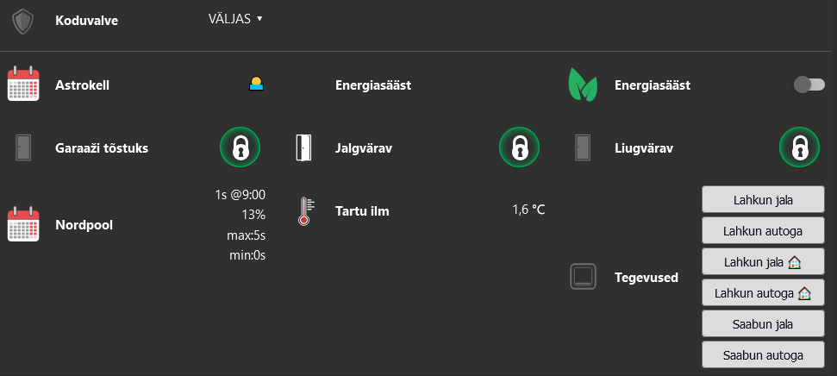The height and width of the screenshot is (376, 837).
Task: Open the Astrokell calendar icon
Action: point(23,84)
